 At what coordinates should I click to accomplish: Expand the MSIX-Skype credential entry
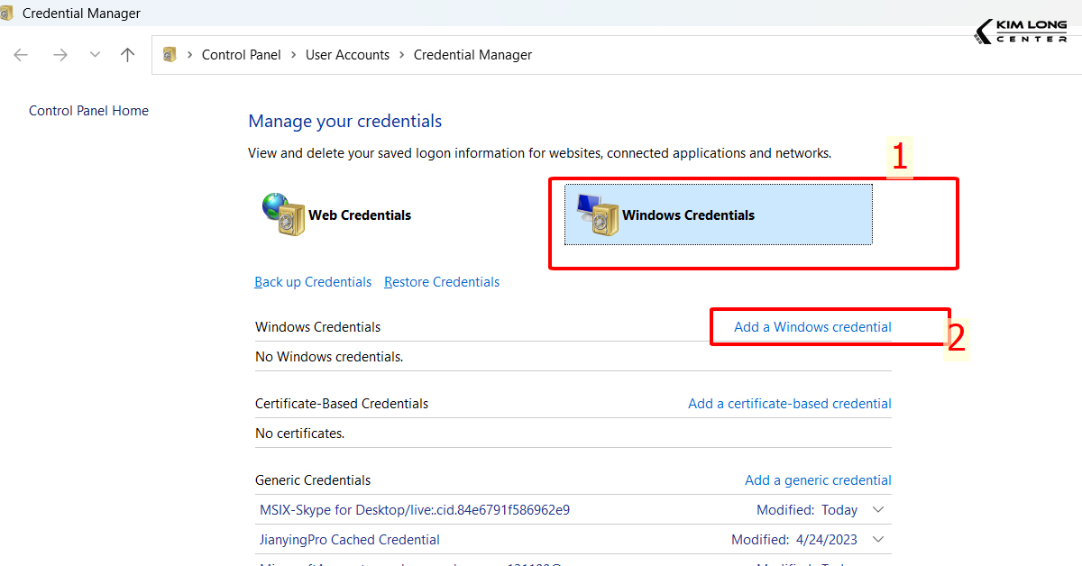(877, 509)
